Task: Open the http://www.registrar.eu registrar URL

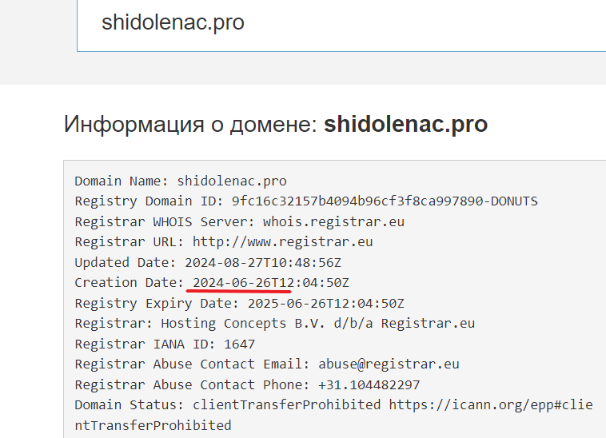Action: pyautogui.click(x=282, y=241)
